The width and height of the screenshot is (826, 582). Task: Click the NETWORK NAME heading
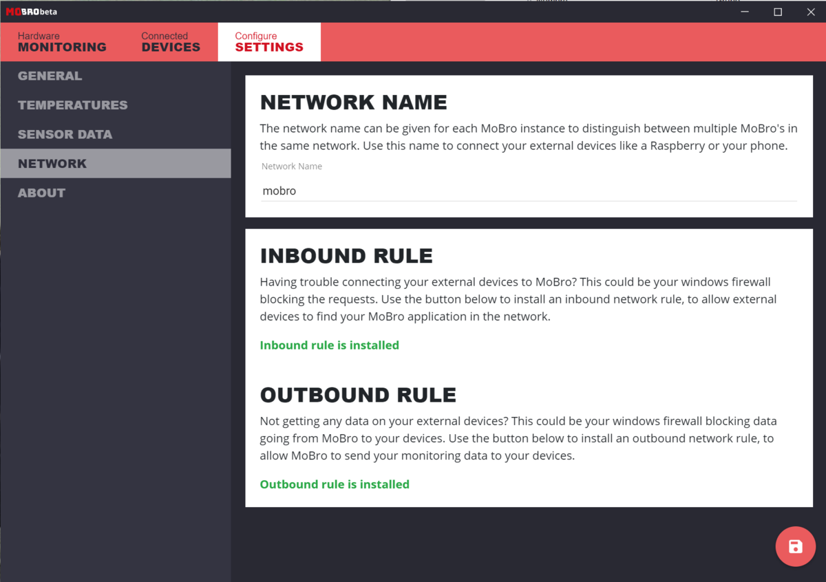[x=354, y=103]
